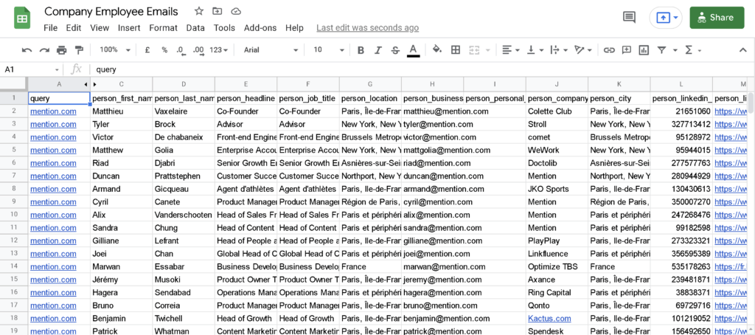
Task: Open comment history speech bubble icon
Action: click(x=629, y=18)
